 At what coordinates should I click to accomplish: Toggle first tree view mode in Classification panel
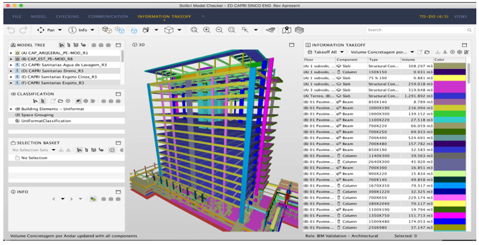click(x=36, y=101)
